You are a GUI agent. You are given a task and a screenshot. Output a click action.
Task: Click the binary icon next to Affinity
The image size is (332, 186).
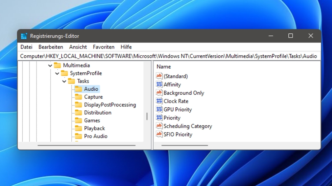tap(159, 84)
